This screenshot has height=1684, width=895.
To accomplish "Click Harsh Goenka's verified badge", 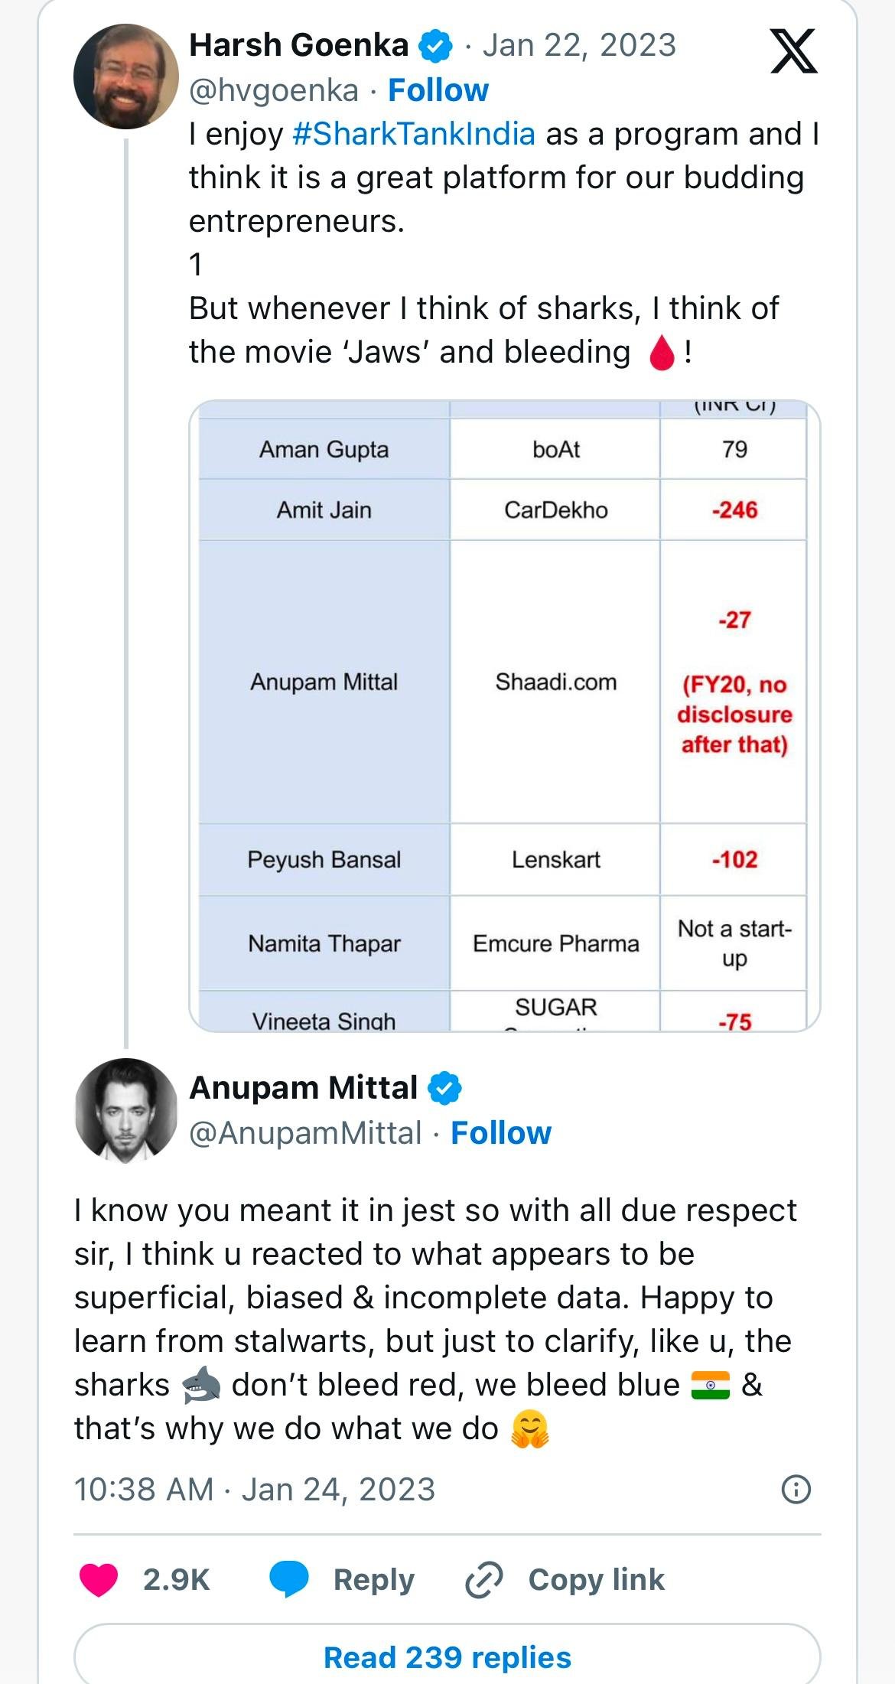I will [435, 47].
